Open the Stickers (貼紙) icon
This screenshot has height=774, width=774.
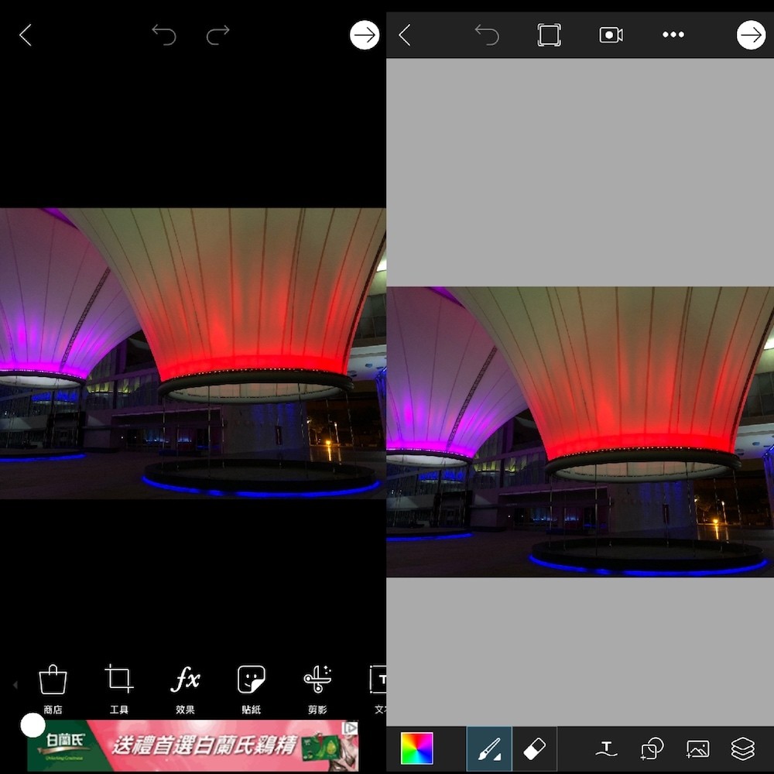coord(252,680)
